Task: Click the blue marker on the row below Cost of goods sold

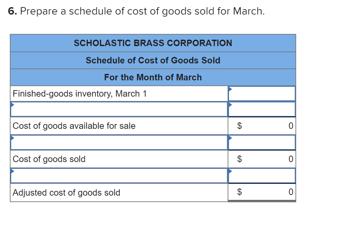Action: click(x=13, y=171)
